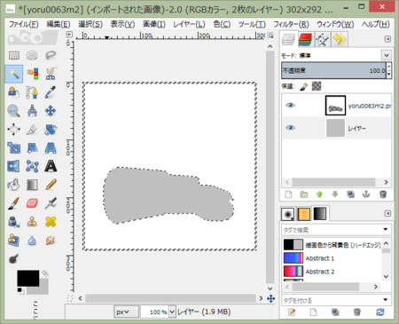Select the Alignment tool

tap(14, 130)
